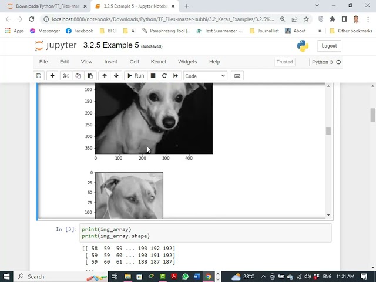The image size is (376, 282).
Task: Open the Kernel menu
Action: [158, 62]
